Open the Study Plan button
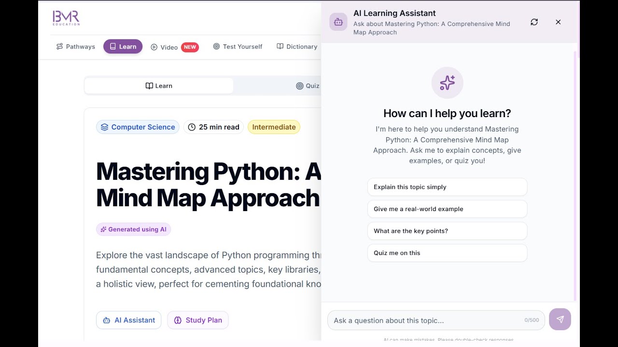Image resolution: width=618 pixels, height=347 pixels. tap(198, 320)
